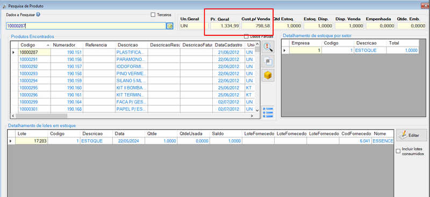
Task: Click the FACA P/ GES... description cell
Action: [x=131, y=102]
